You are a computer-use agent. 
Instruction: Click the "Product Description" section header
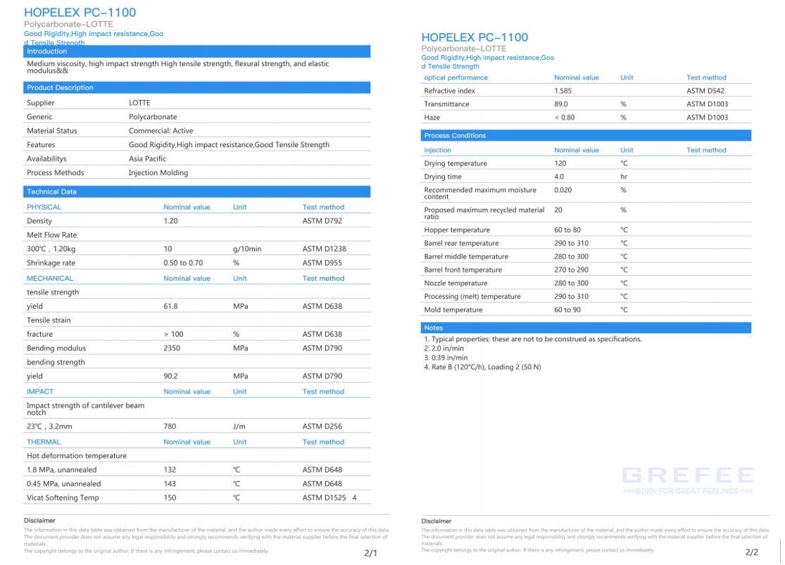click(196, 87)
